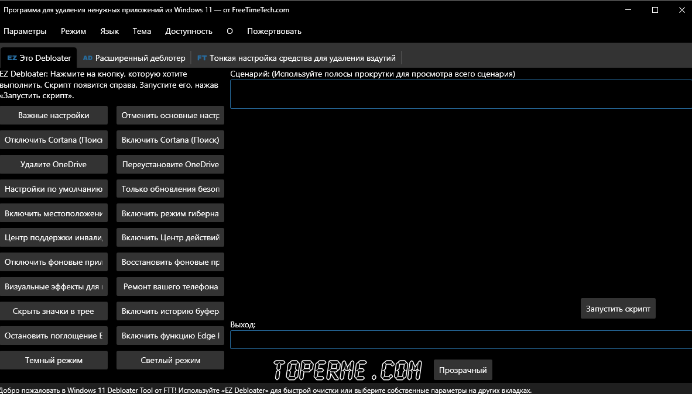Minimize the application window
The height and width of the screenshot is (394, 692).
click(x=628, y=10)
